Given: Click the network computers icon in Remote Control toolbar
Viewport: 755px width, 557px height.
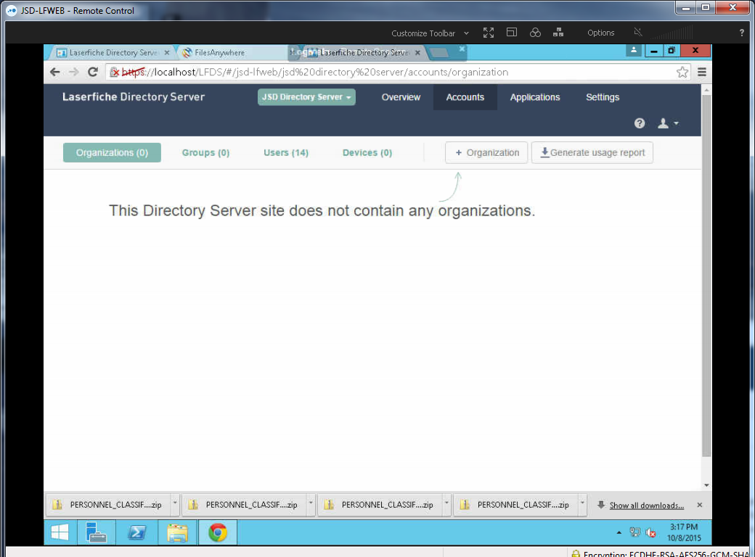Looking at the screenshot, I should point(558,32).
